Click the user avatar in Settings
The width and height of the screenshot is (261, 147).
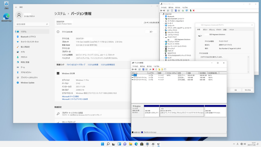(19, 15)
